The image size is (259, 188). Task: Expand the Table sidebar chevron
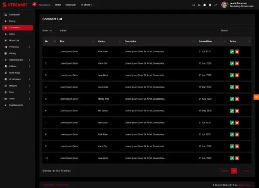pyautogui.click(x=29, y=99)
